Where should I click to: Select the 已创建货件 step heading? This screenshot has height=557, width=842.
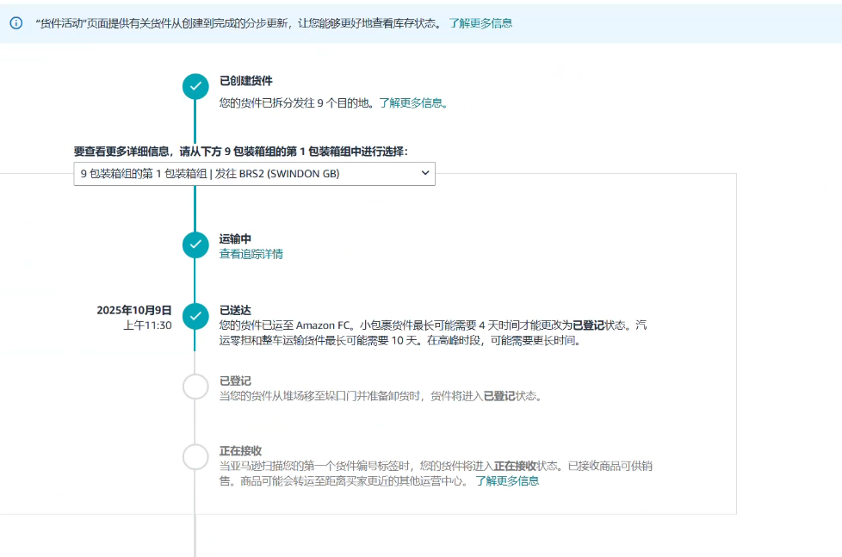(x=245, y=81)
